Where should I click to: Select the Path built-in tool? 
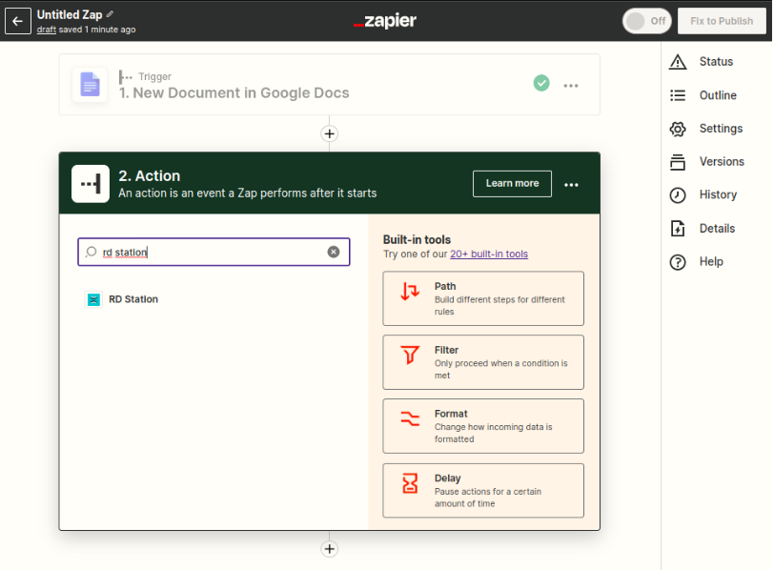pyautogui.click(x=482, y=297)
